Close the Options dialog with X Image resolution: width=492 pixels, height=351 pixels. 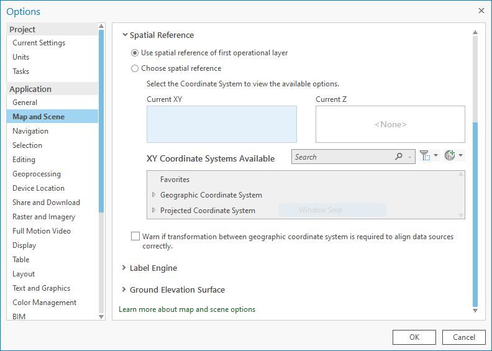coord(481,11)
